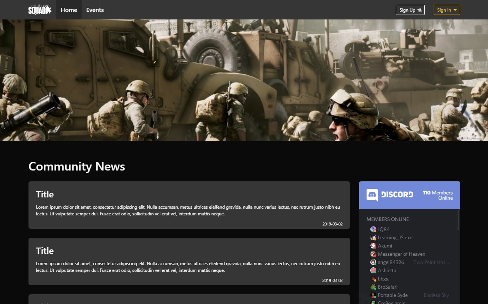Click the second news card Title
This screenshot has width=488, height=304.
coord(45,251)
